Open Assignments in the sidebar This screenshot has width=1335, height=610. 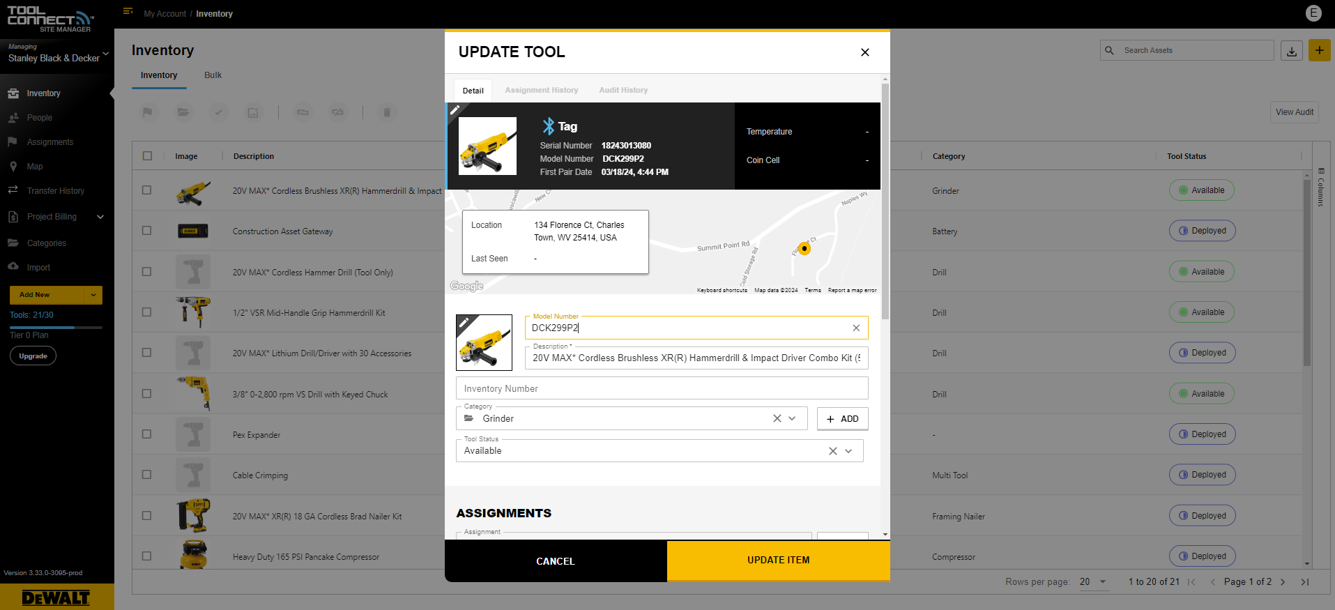click(50, 142)
